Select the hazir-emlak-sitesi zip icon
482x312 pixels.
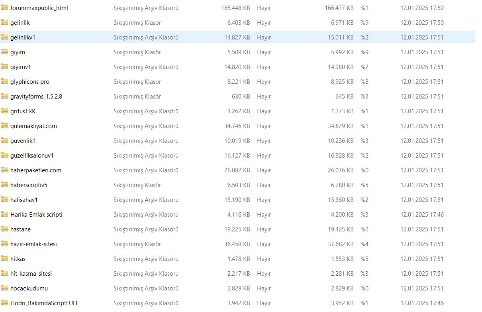(4, 244)
